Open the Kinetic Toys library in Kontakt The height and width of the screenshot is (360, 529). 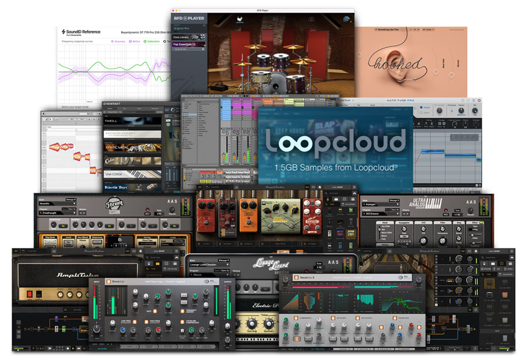coord(132,187)
